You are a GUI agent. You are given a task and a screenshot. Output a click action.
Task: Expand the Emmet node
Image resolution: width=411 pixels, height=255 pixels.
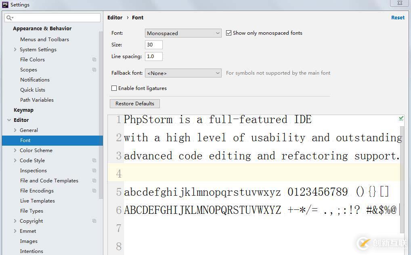coord(15,231)
